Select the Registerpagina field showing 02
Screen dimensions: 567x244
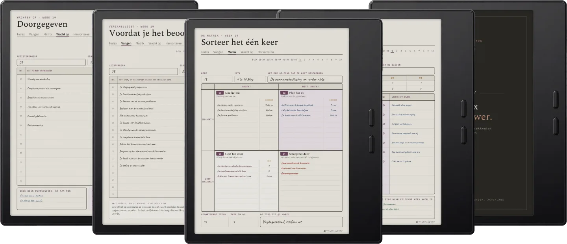click(x=51, y=62)
